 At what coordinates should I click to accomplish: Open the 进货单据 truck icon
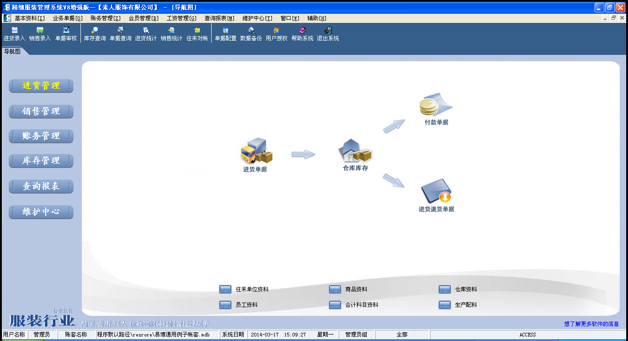tap(255, 153)
